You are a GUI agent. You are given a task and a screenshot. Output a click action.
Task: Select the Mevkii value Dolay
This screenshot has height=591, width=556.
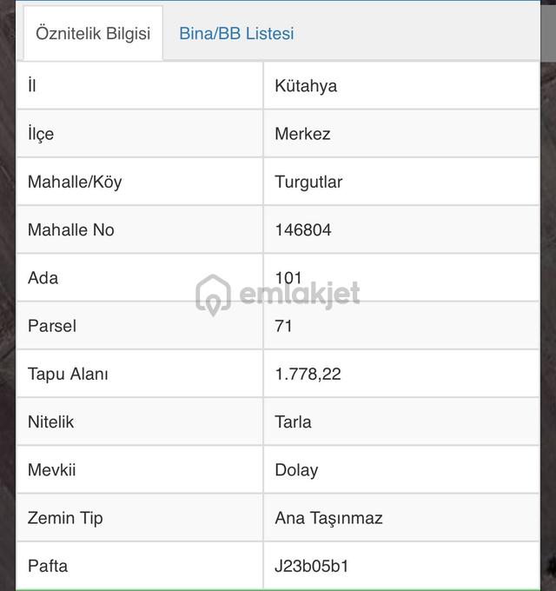click(x=296, y=470)
